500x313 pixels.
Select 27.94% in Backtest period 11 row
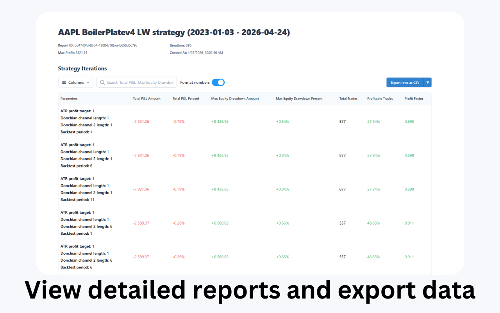373,189
